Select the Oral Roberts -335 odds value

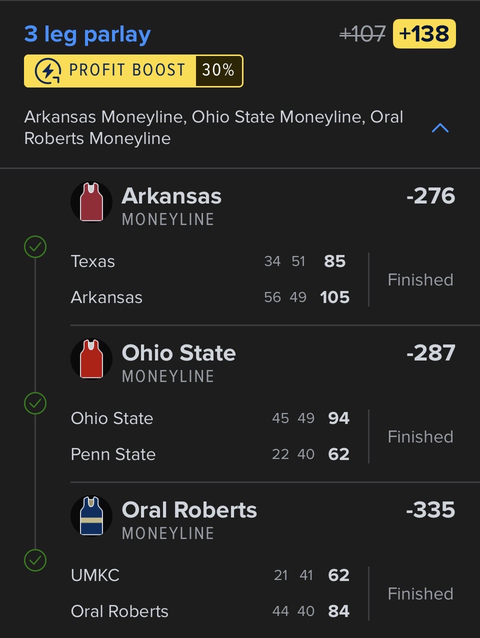430,510
